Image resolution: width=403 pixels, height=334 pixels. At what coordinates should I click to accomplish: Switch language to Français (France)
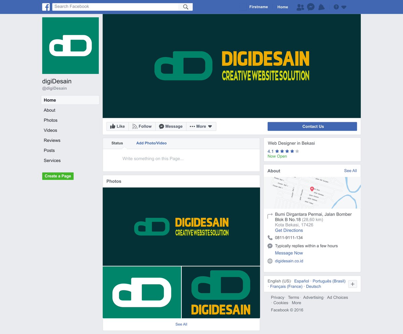286,286
